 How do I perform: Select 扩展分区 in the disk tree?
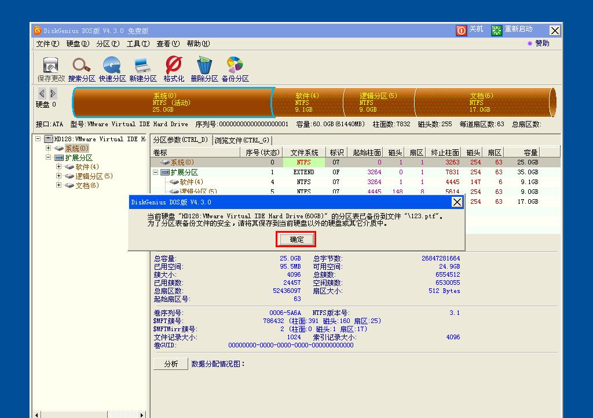(79, 157)
